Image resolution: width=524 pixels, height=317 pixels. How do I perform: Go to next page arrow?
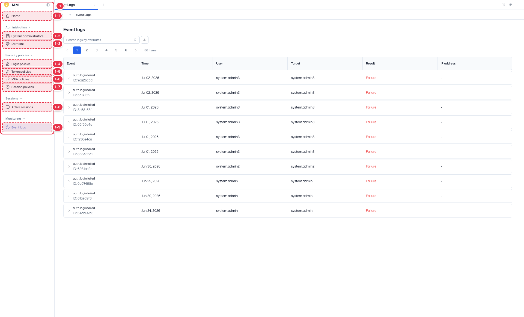tap(136, 50)
